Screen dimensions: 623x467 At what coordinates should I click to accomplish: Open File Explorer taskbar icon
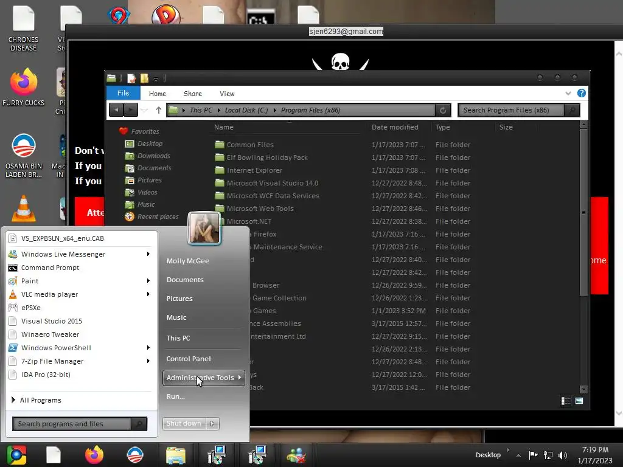click(176, 455)
